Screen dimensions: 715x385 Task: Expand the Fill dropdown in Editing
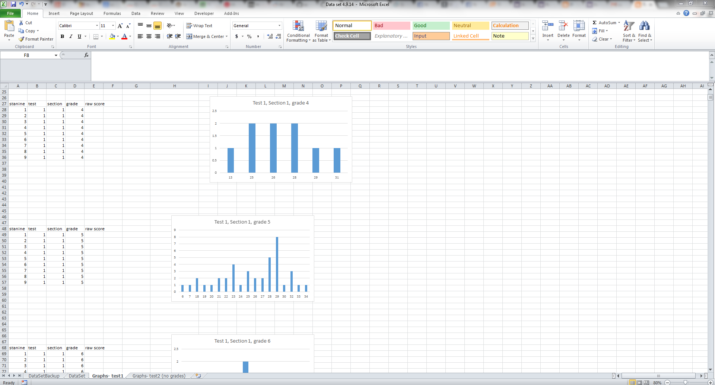(607, 31)
